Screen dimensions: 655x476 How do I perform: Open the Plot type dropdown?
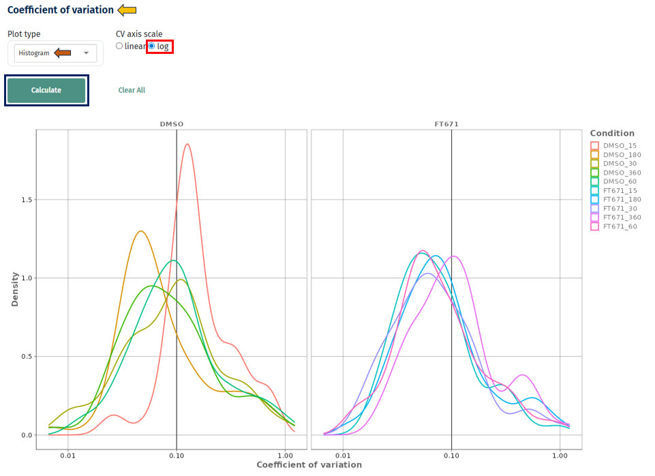tap(55, 53)
